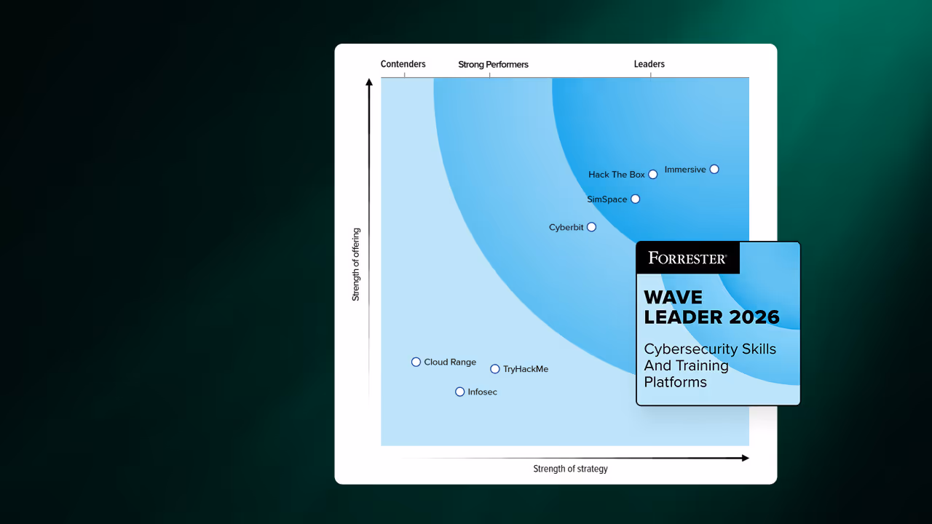Click the Contenders category label

(x=403, y=64)
